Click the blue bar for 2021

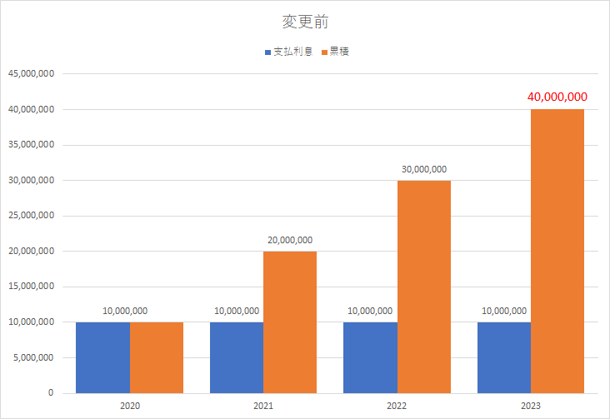[237, 357]
